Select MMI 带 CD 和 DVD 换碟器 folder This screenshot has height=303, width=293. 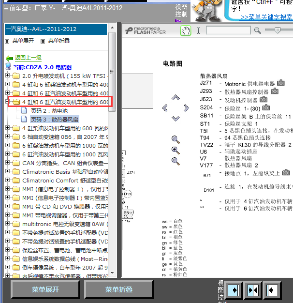pos(65,207)
